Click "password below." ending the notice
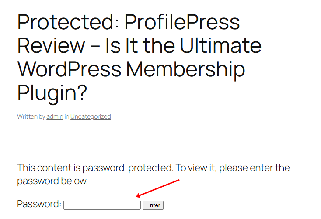The height and width of the screenshot is (219, 321). click(x=52, y=181)
